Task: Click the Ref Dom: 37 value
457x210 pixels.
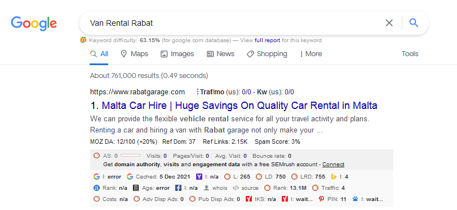Action: 179,141
